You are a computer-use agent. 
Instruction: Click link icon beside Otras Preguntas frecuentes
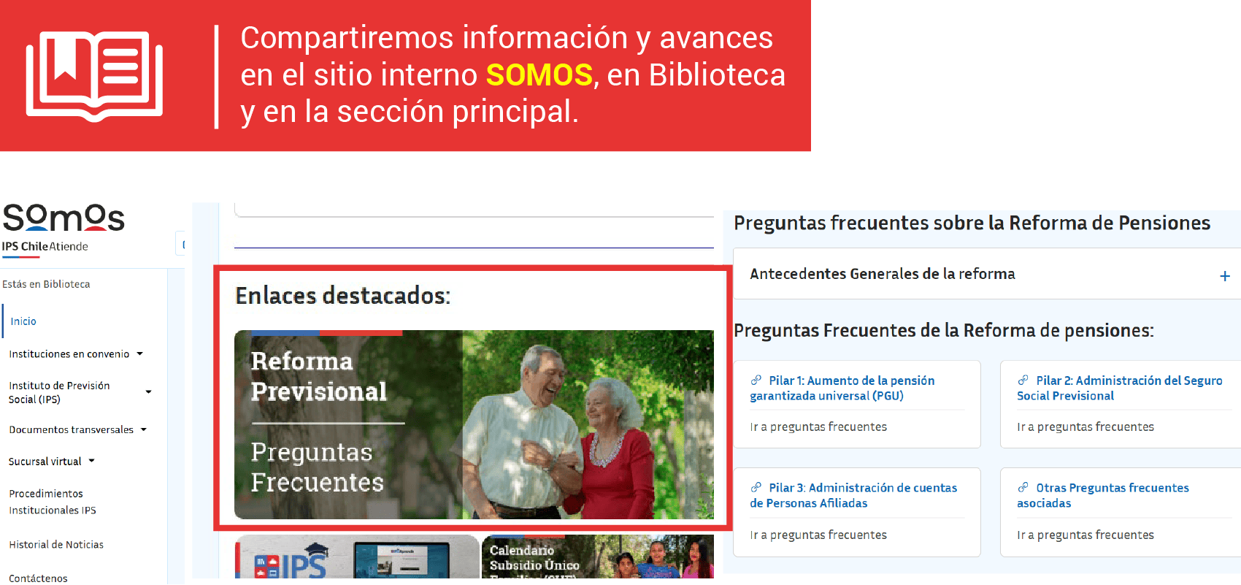tap(1023, 488)
